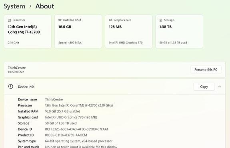Click the Graphics card icon

click(110, 20)
